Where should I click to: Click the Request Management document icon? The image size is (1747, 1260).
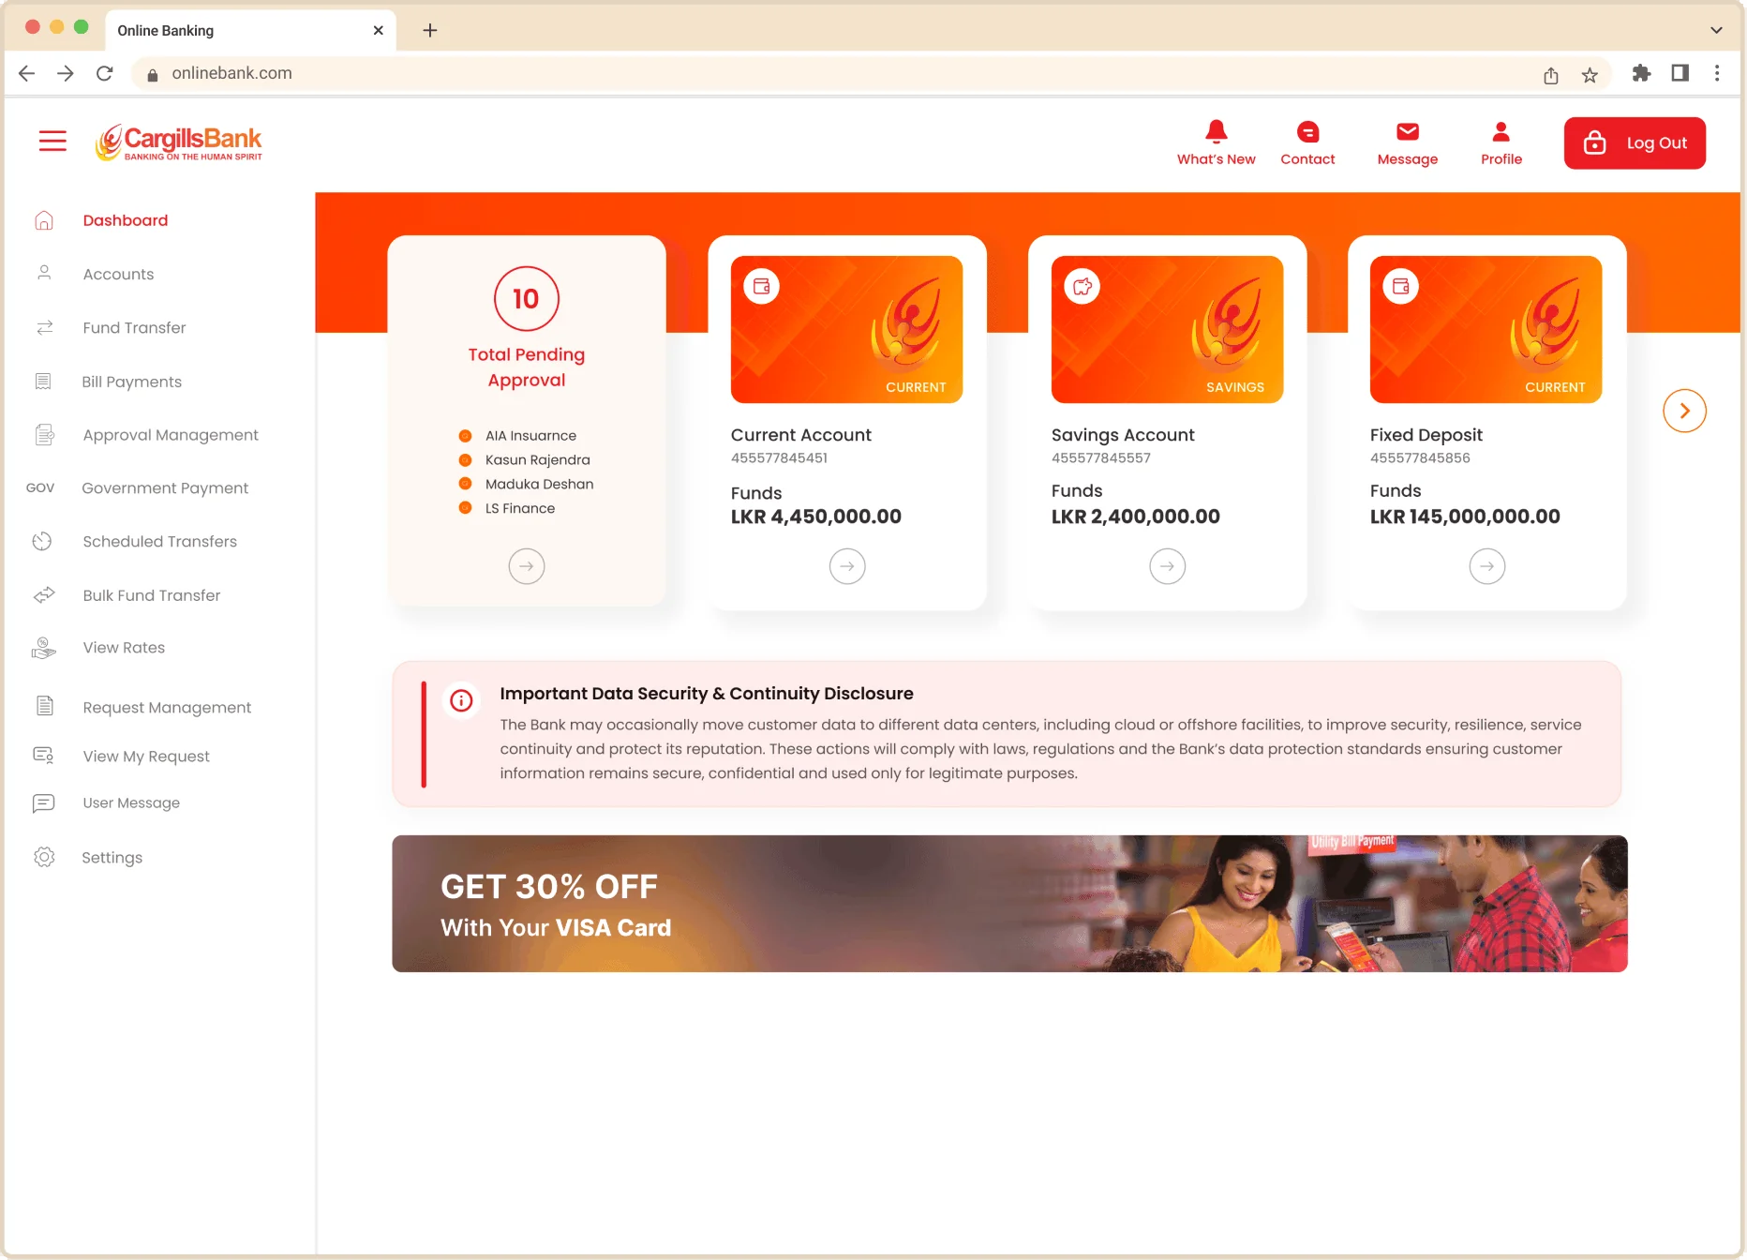(x=44, y=707)
